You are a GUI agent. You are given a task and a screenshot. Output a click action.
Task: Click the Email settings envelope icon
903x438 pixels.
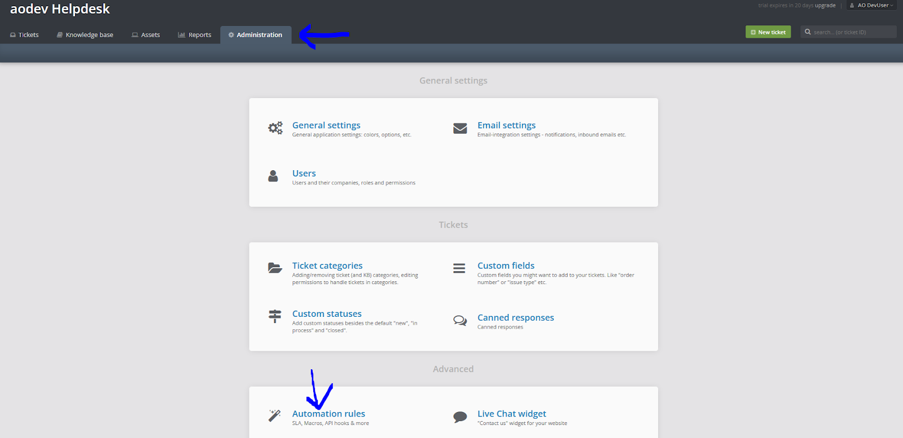460,129
